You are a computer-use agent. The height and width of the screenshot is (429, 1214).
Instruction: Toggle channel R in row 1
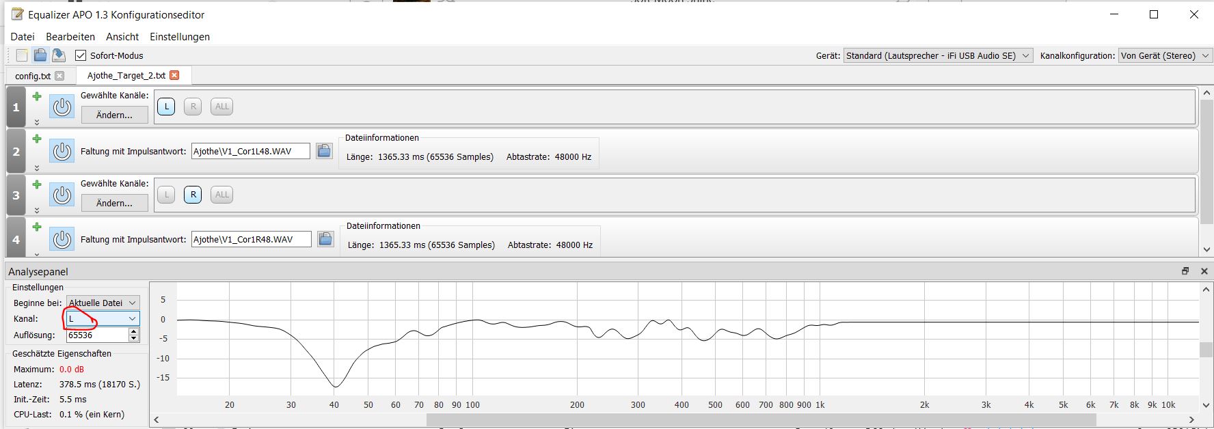click(x=193, y=107)
